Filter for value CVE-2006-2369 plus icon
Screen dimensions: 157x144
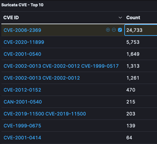[x=108, y=30]
